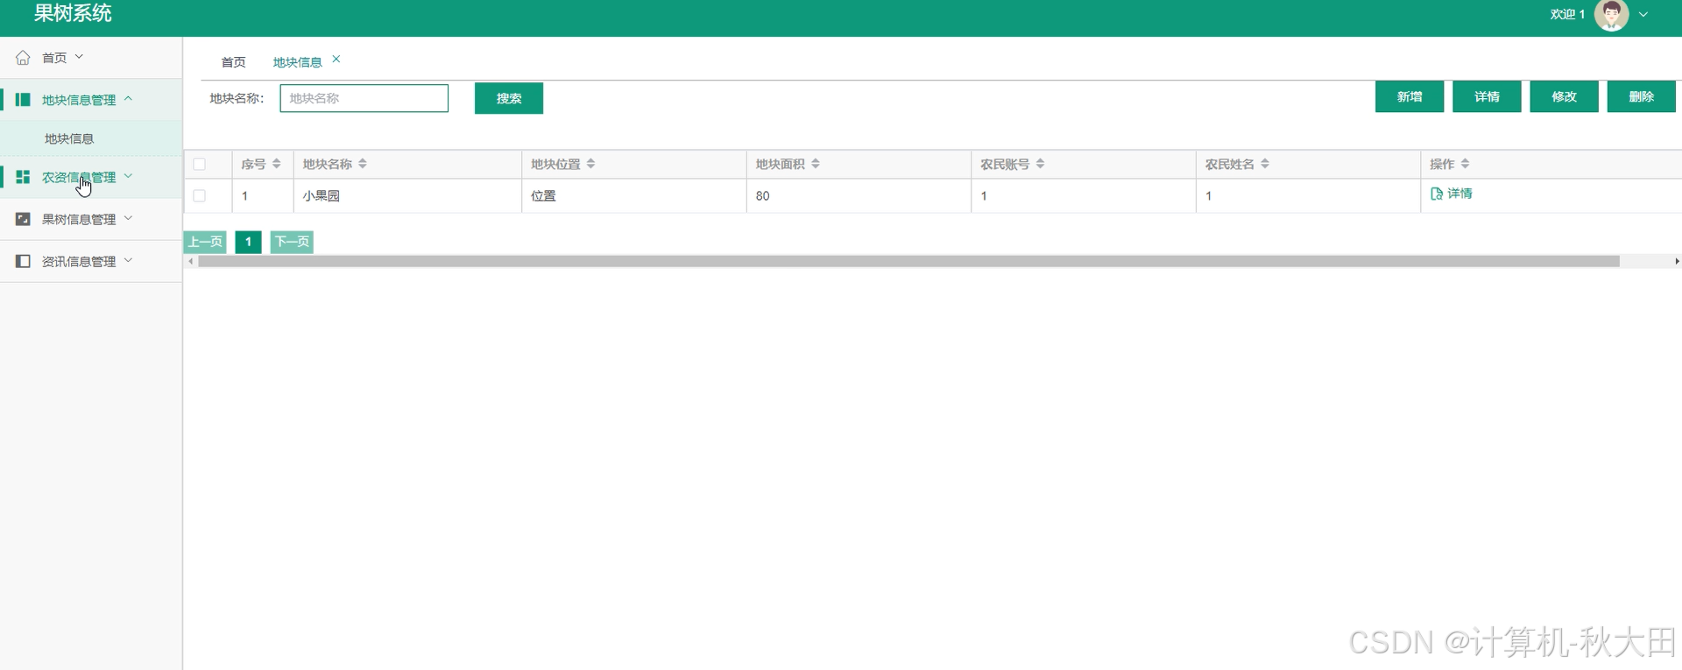This screenshot has width=1682, height=670.
Task: Click the 果树信息管理 sidebar icon
Action: (23, 219)
